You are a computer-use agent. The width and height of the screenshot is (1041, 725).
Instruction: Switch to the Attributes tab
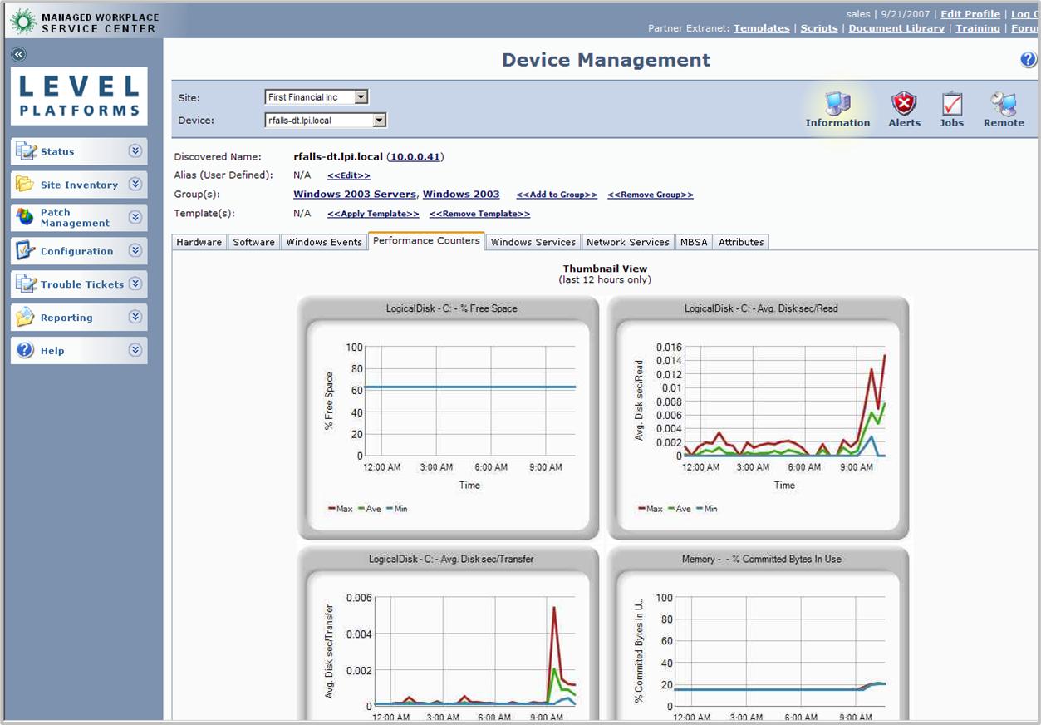point(741,242)
